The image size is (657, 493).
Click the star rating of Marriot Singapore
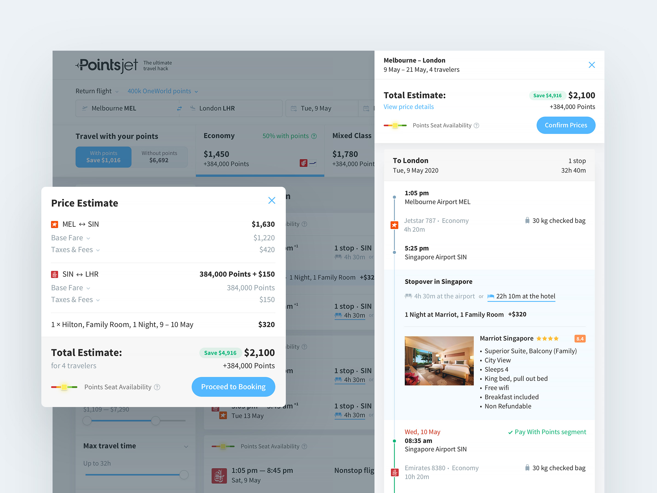pyautogui.click(x=547, y=339)
